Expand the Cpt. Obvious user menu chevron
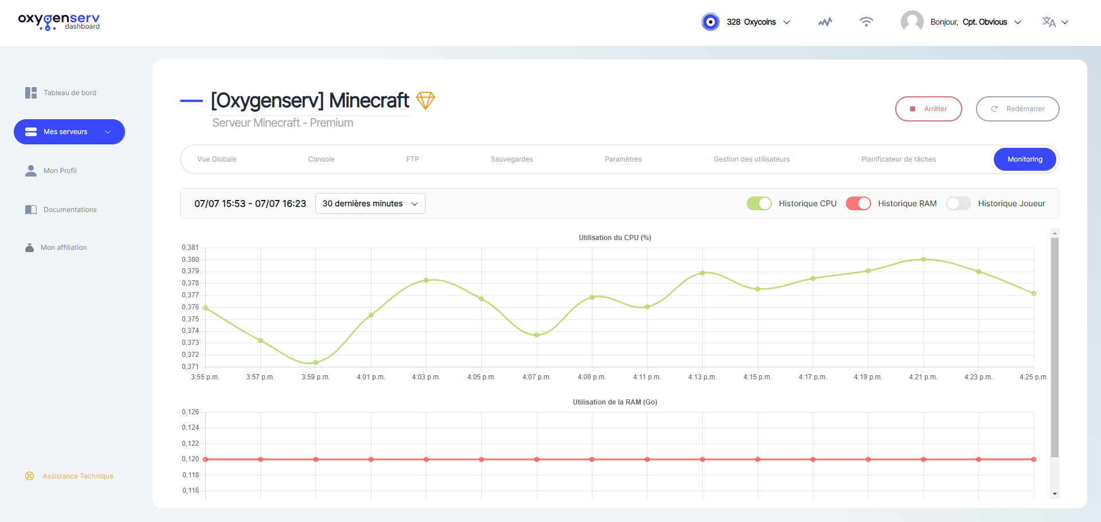 [1018, 22]
